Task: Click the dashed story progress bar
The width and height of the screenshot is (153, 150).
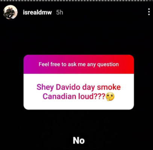Action: coord(76,1)
